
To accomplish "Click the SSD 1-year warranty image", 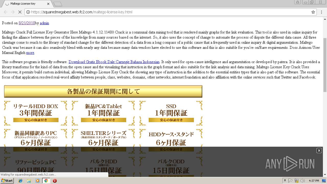I will (171, 113).
